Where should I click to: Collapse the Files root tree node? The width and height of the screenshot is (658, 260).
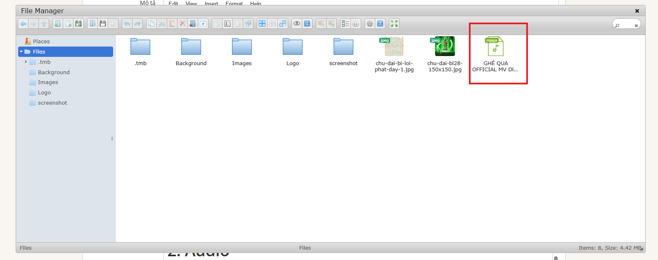coord(21,52)
